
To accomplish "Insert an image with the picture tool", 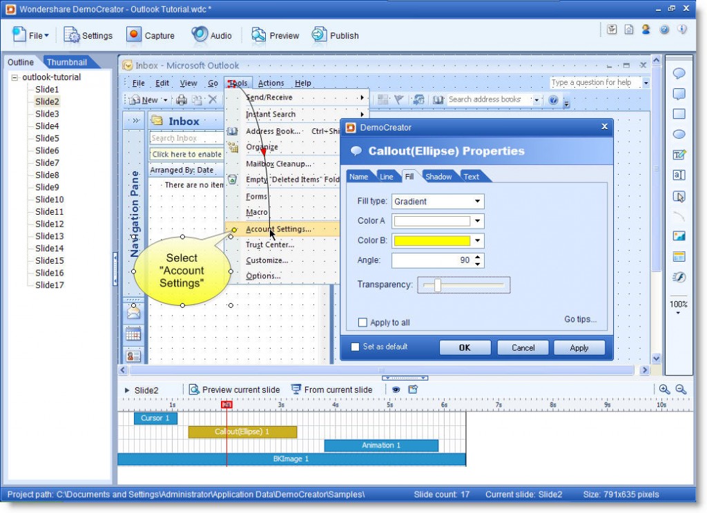I will click(679, 235).
